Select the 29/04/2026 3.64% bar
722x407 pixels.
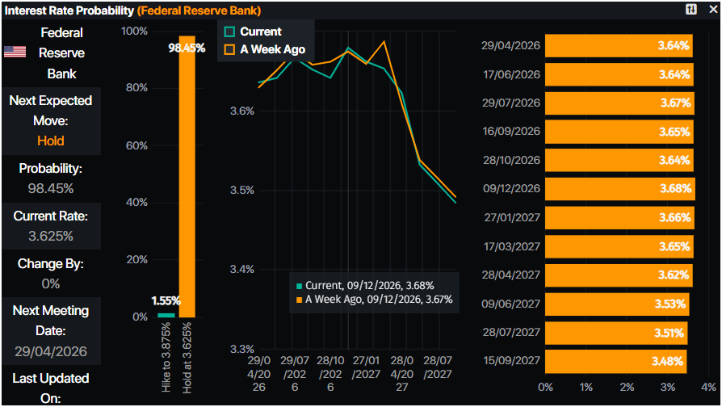(619, 46)
